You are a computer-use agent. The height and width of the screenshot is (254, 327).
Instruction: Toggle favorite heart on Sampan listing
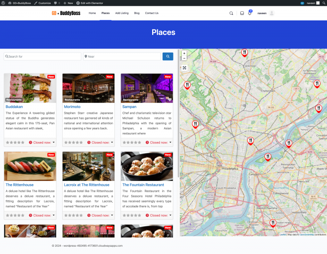pos(169,99)
